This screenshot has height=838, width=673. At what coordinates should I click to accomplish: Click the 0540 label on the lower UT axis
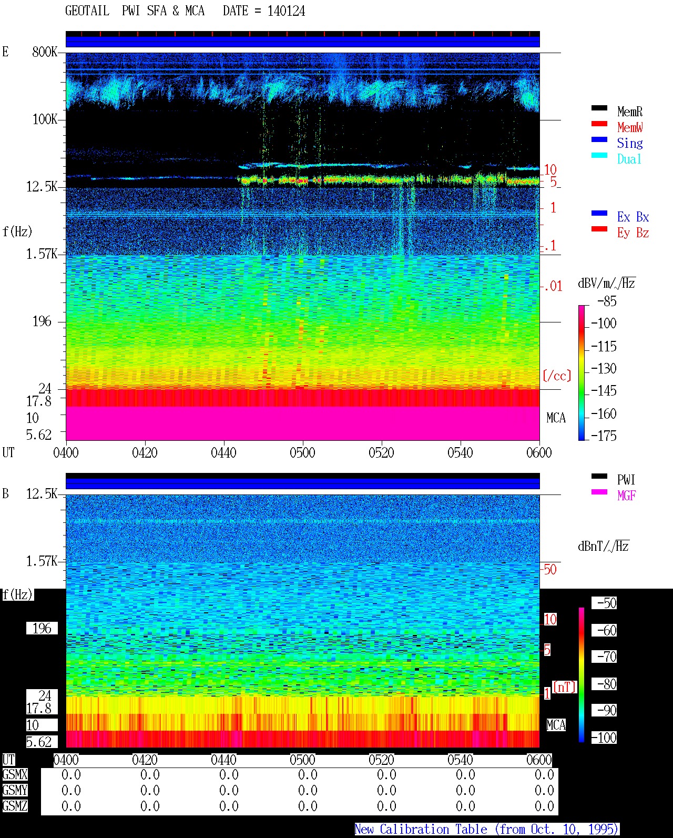point(460,760)
